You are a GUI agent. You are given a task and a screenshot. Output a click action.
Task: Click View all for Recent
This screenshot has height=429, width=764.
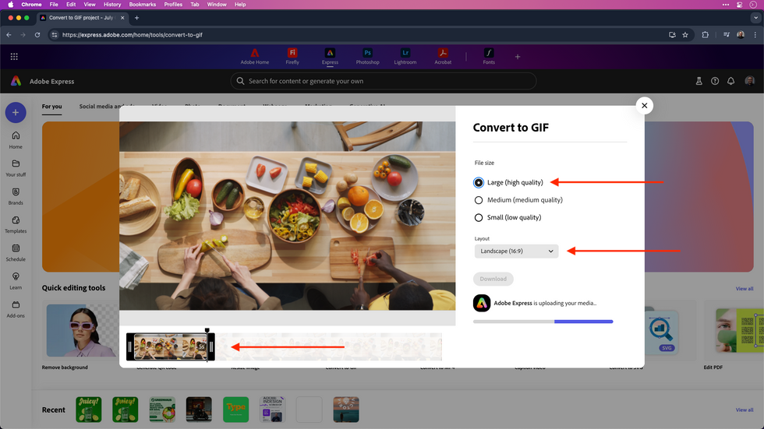(744, 410)
